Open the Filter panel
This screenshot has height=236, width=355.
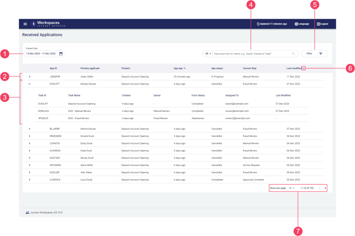(x=314, y=54)
